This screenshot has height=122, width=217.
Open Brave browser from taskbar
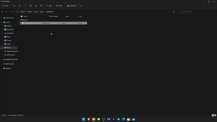coord(89,119)
